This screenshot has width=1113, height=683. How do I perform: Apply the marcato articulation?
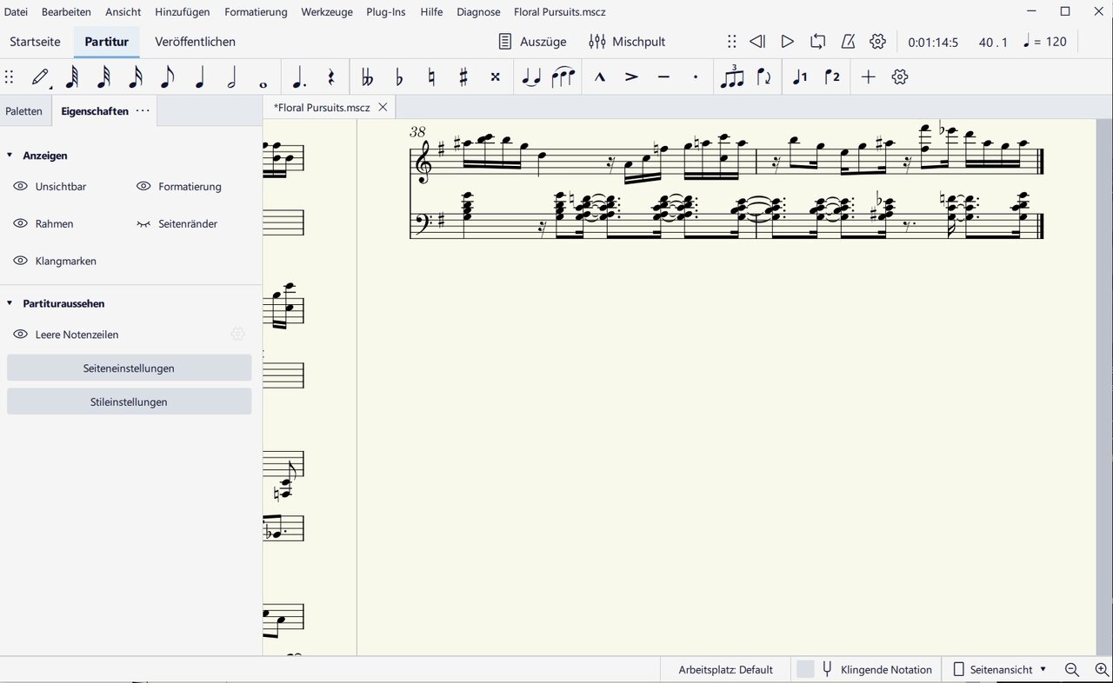(x=599, y=77)
